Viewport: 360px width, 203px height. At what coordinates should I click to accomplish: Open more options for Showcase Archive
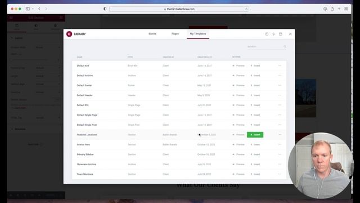[280, 164]
